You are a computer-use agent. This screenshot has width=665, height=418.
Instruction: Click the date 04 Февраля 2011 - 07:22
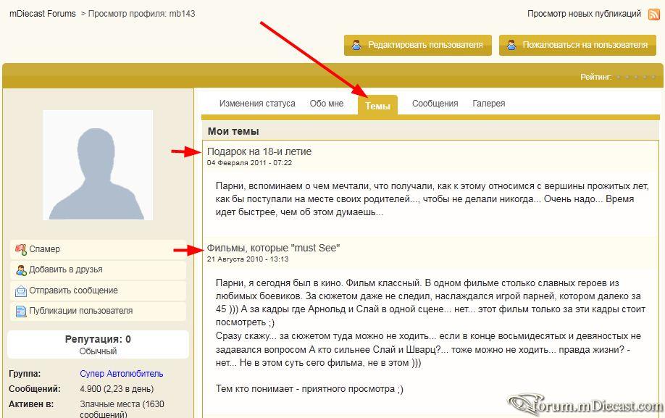249,163
